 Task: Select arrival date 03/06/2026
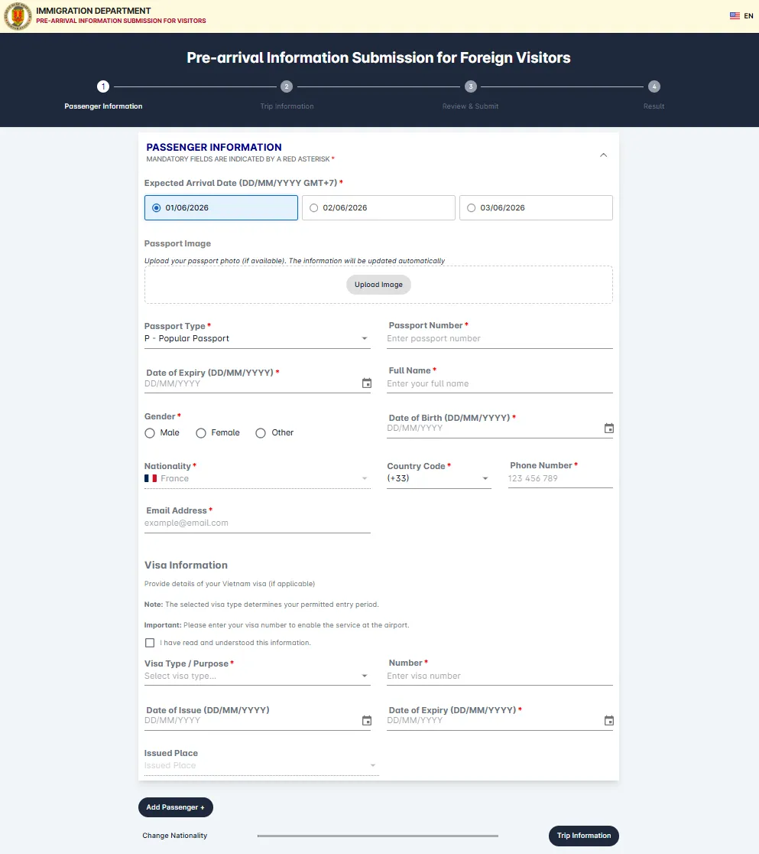pyautogui.click(x=536, y=207)
